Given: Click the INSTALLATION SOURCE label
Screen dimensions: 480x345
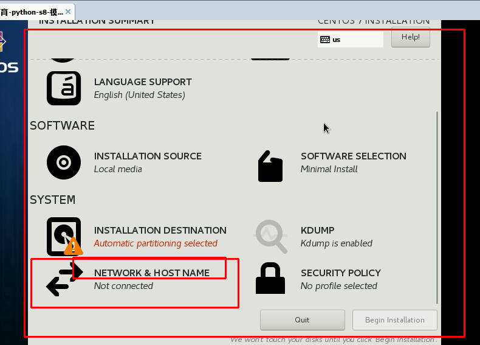Looking at the screenshot, I should click(x=148, y=156).
